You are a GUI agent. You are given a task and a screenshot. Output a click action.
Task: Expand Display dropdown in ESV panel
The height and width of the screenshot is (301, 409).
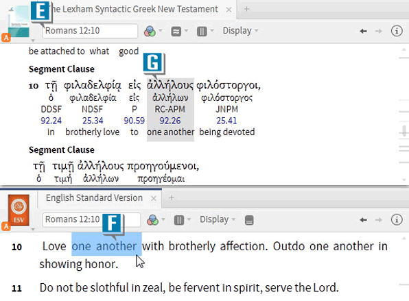(x=218, y=219)
